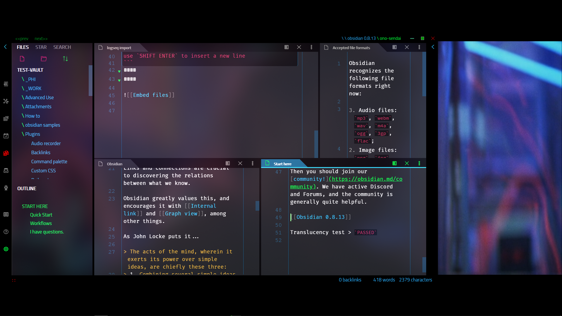Expand the Advanced Use folder

39,97
